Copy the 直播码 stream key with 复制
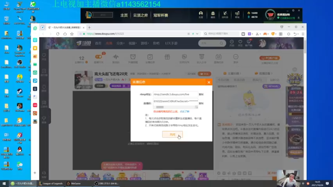This screenshot has width=333, height=187. 201,103
